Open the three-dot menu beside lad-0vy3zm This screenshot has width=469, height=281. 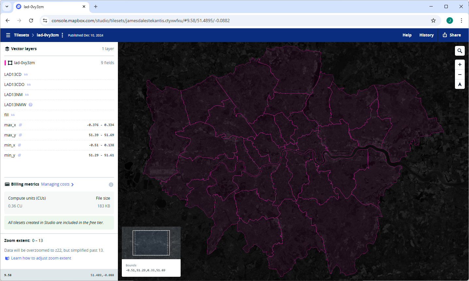pyautogui.click(x=62, y=35)
